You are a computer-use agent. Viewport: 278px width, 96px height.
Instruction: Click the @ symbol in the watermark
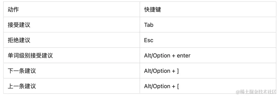pyautogui.click(x=237, y=92)
